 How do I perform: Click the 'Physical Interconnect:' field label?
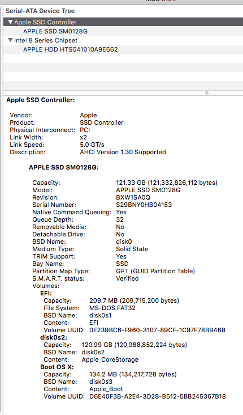click(x=42, y=130)
